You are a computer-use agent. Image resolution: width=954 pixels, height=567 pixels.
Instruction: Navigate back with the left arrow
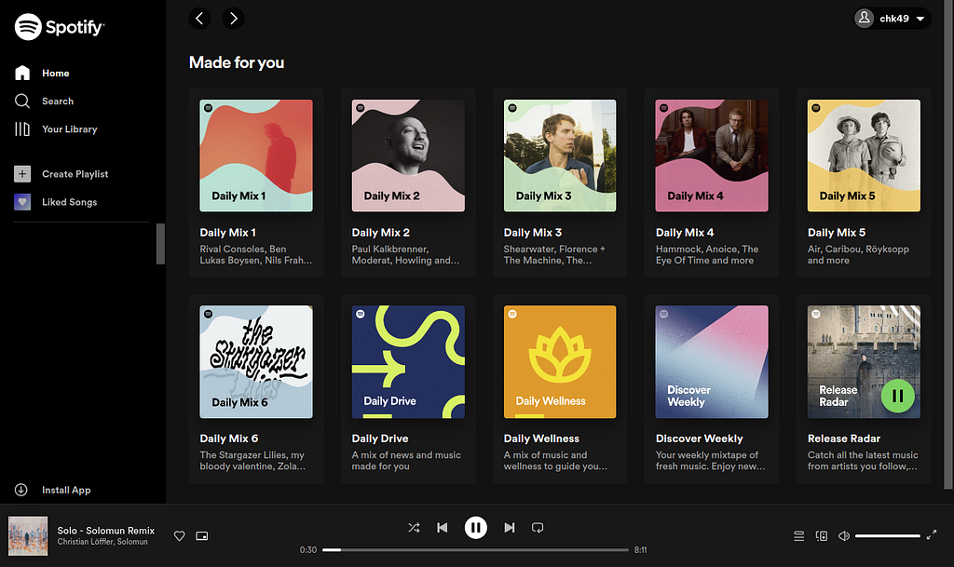pos(199,19)
